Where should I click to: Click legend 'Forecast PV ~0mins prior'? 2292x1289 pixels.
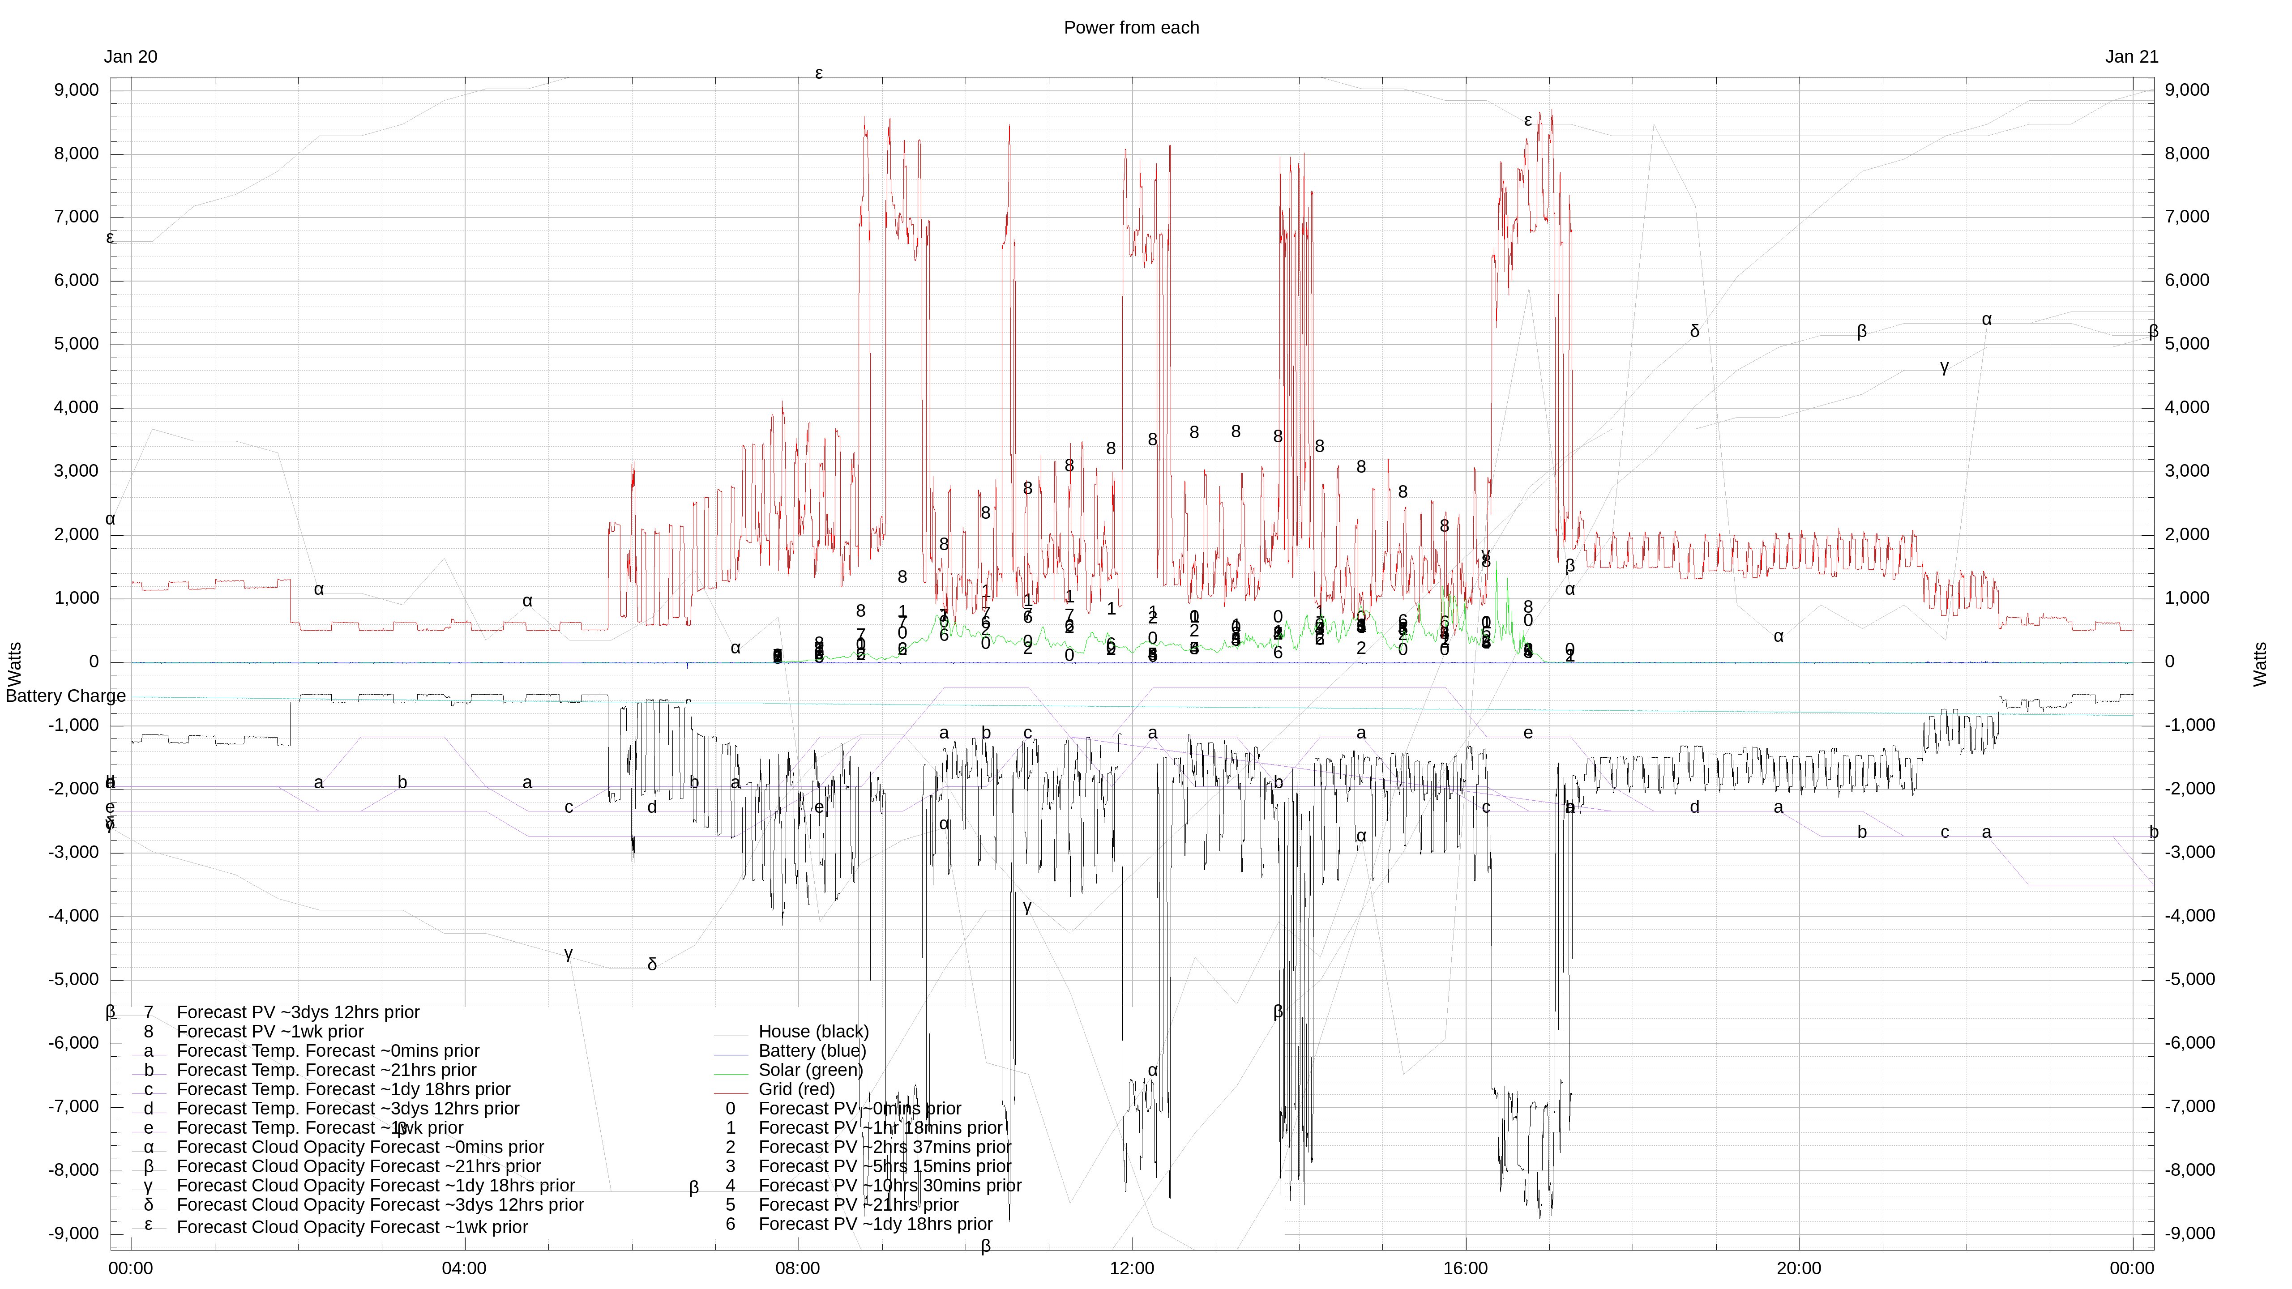pyautogui.click(x=859, y=1109)
